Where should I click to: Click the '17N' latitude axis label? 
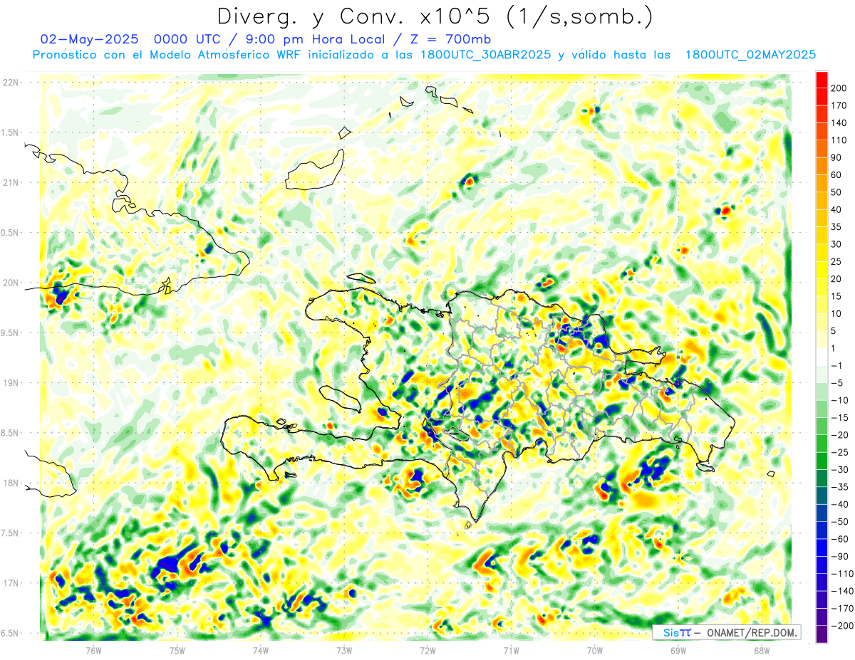11,583
